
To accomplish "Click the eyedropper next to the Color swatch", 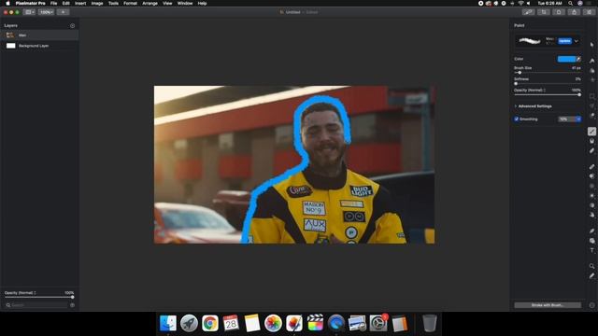I will [x=578, y=59].
